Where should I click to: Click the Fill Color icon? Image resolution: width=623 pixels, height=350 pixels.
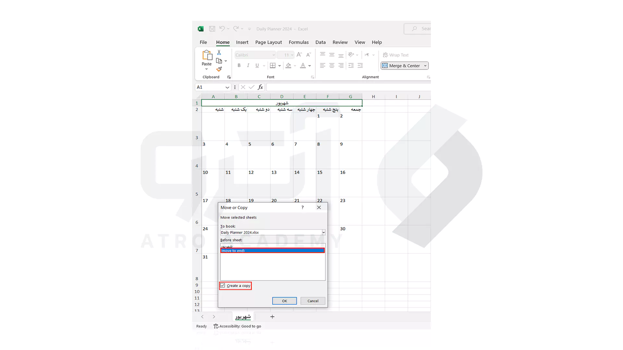[288, 65]
